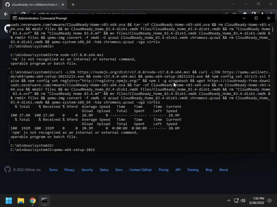This screenshot has height=207, width=277.
Task: Open the Docs footer link
Action: (119, 170)
